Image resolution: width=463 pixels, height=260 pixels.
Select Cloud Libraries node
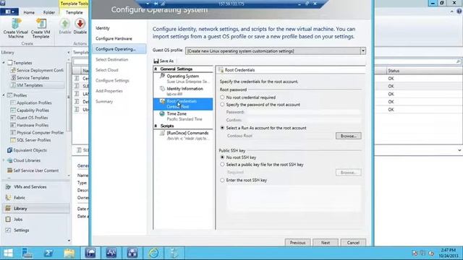27,160
